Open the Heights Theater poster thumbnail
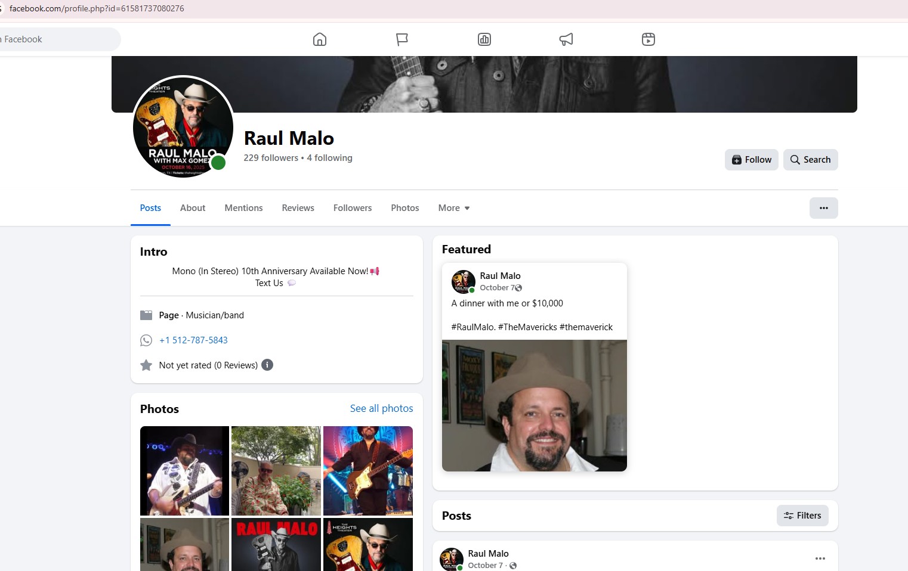This screenshot has width=908, height=571. click(x=368, y=544)
